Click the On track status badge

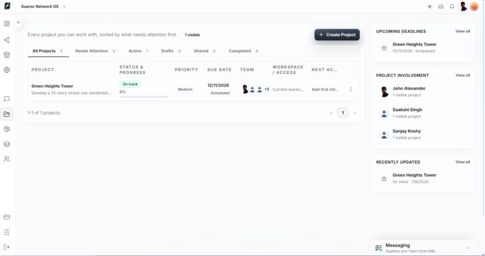(x=130, y=84)
